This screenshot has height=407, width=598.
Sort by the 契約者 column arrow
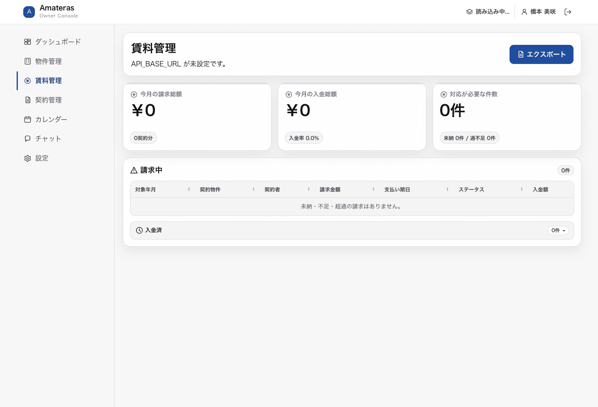click(x=309, y=189)
